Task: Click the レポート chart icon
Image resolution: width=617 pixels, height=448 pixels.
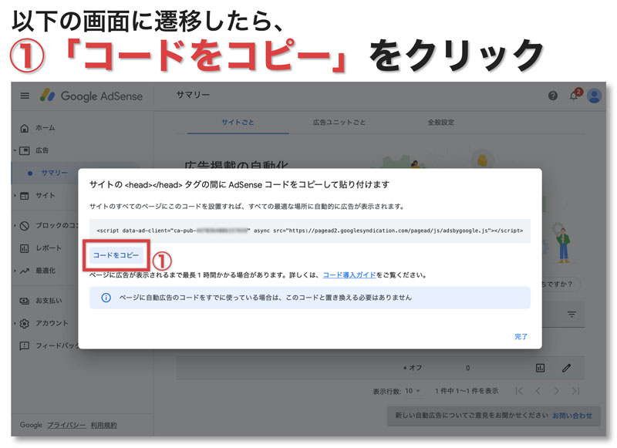Action: click(25, 248)
